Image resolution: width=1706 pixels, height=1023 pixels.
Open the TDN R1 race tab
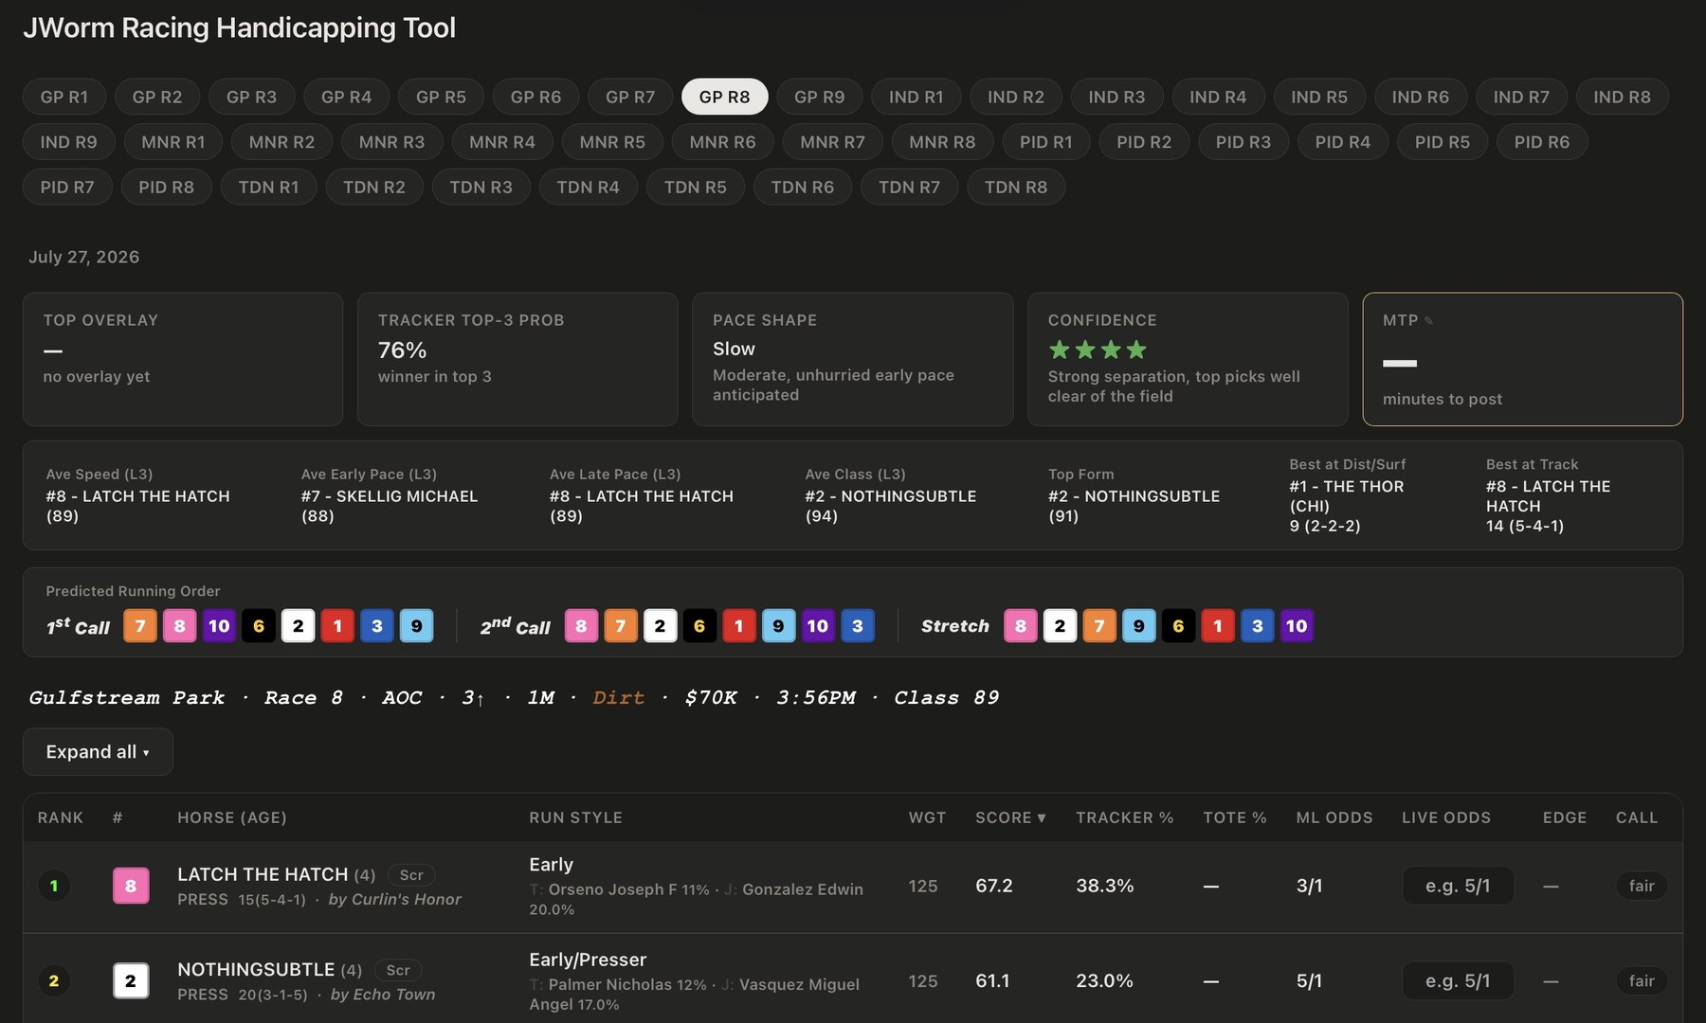click(x=269, y=188)
